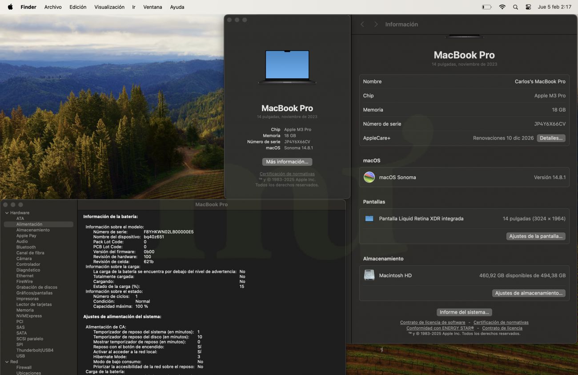The width and height of the screenshot is (578, 375).
Task: Click the battery status icon
Action: coord(487,7)
